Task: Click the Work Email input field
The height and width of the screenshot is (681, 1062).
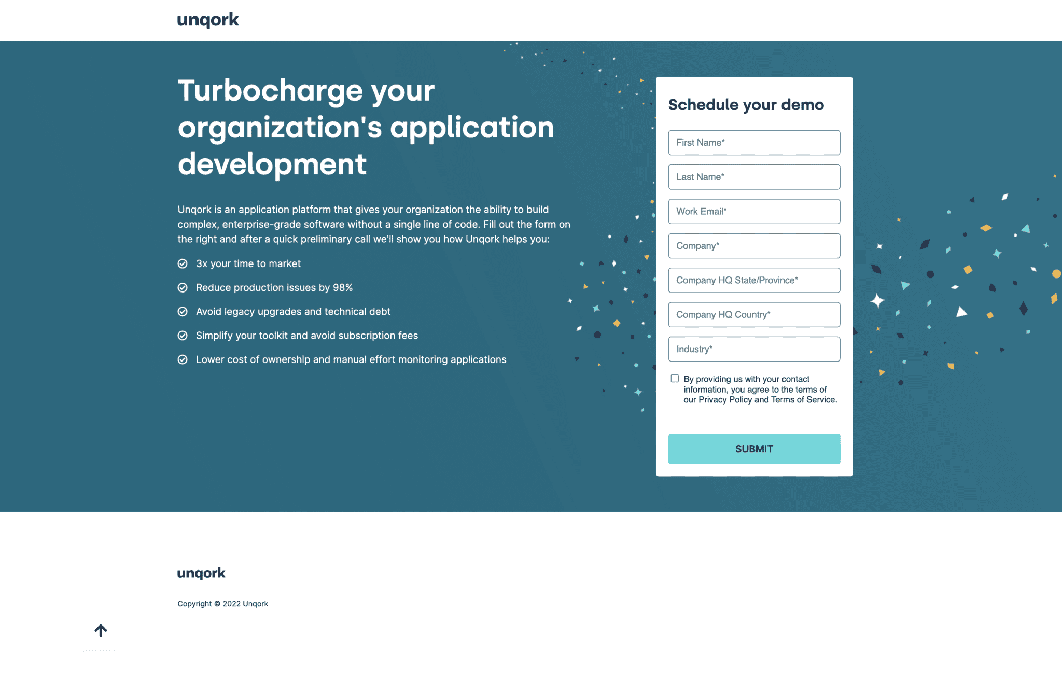Action: (x=754, y=211)
